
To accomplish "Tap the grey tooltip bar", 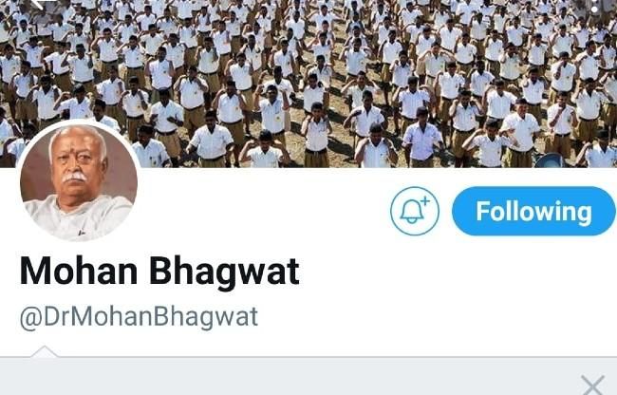I will click(308, 376).
